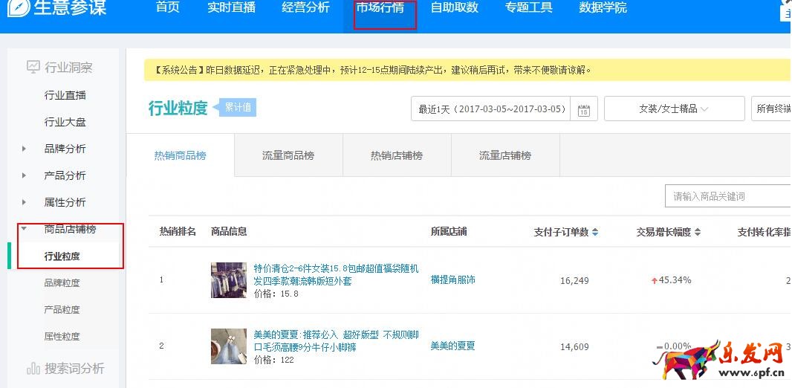Select 品牌粒度 in the sidebar
The image size is (792, 388).
pos(62,282)
